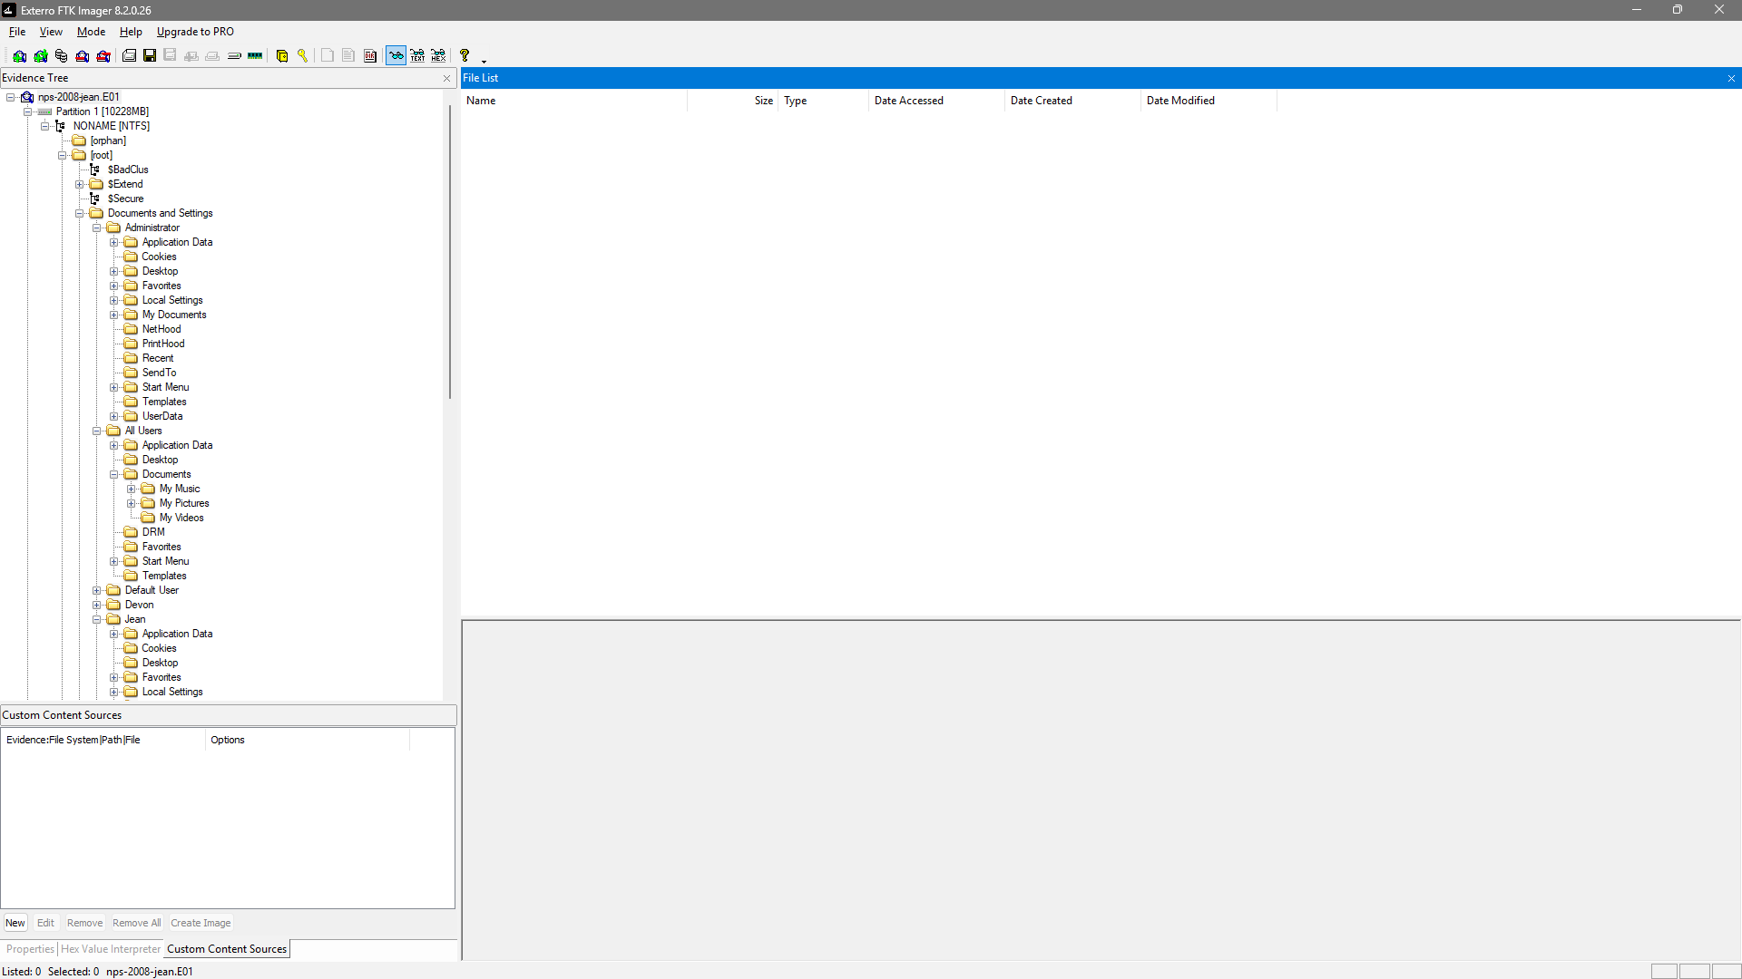Close the File List pane
This screenshot has width=1742, height=979.
1731,78
